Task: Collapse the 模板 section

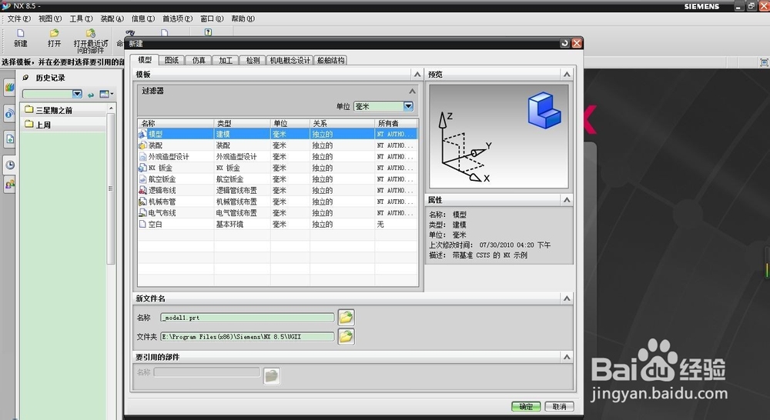Action: (x=417, y=75)
